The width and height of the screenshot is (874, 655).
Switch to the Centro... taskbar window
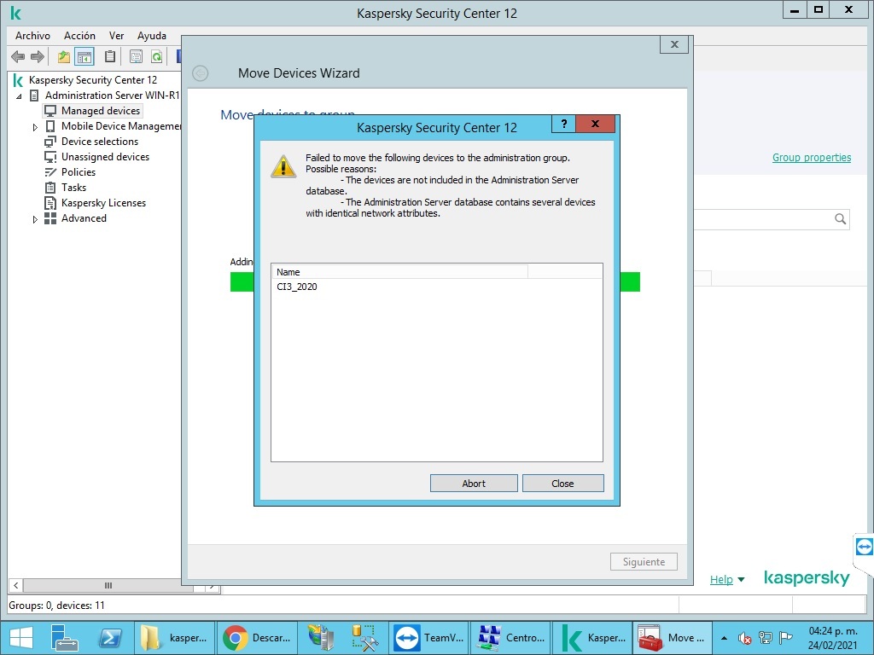[x=511, y=638]
